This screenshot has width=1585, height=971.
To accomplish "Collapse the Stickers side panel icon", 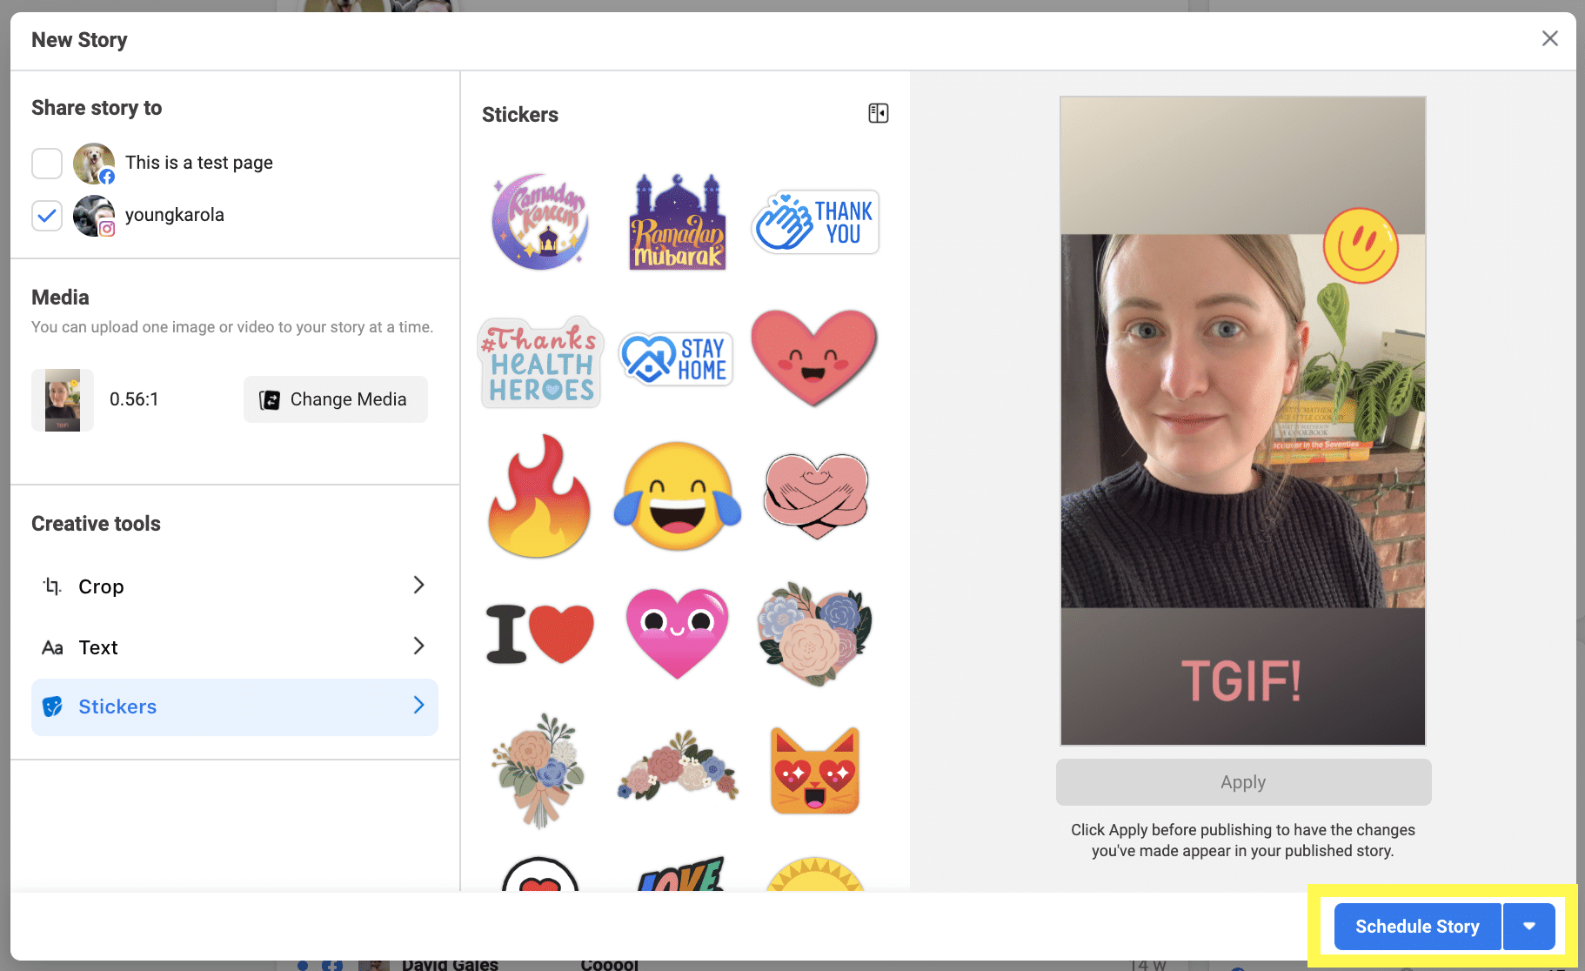I will click(x=879, y=113).
